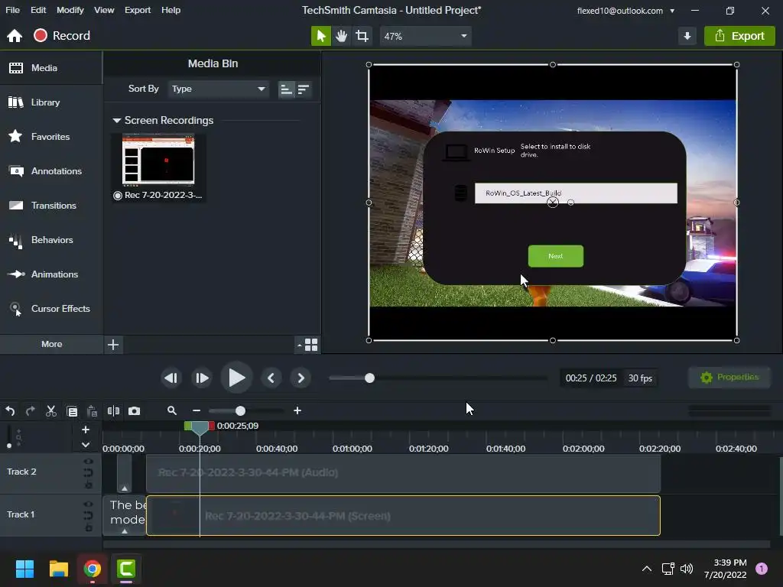Click the track height slider handle

[x=9, y=446]
